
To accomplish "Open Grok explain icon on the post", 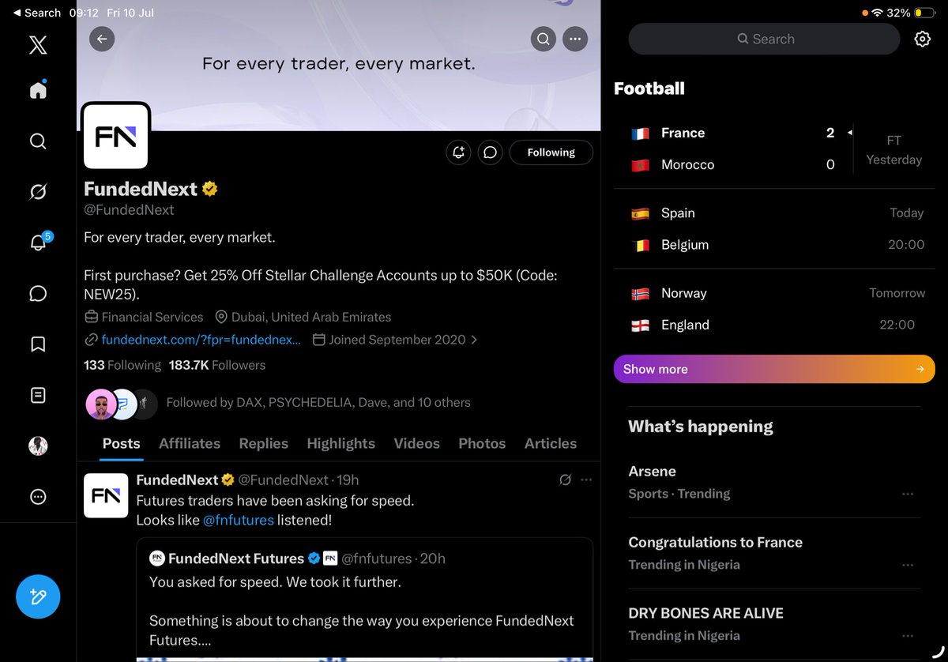I will (x=565, y=480).
